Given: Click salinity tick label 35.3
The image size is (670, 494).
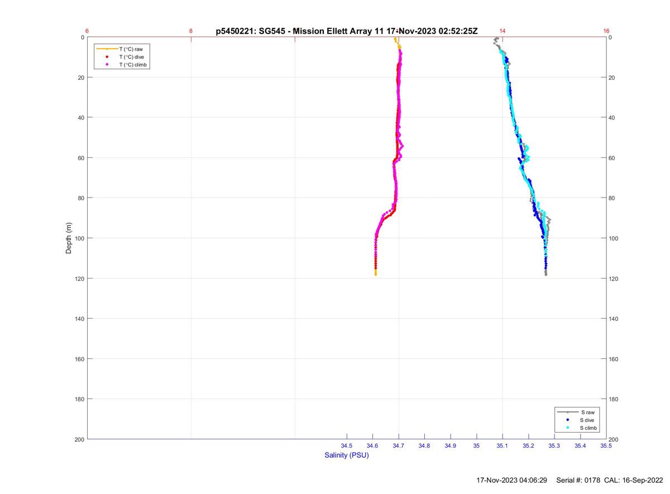Looking at the screenshot, I should (x=554, y=446).
